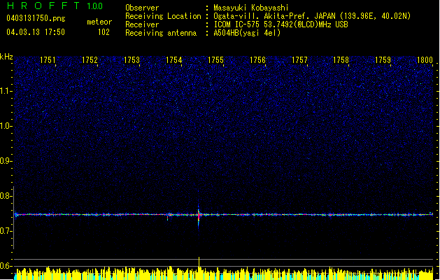This screenshot has width=440, height=280.
Task: Click the 1759 time marker
Action: click(x=383, y=60)
